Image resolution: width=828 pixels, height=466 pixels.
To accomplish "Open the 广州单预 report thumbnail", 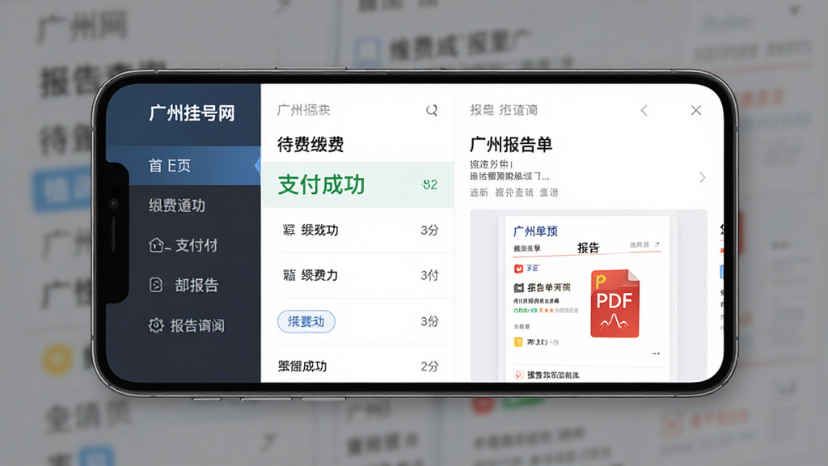I will pyautogui.click(x=587, y=297).
